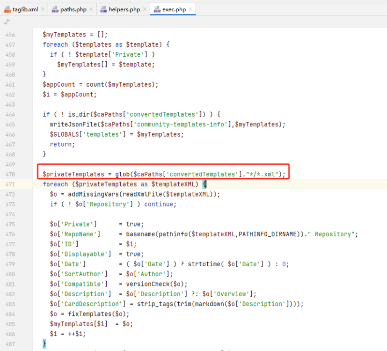Click the PHP file icon on paths.php tab
The image size is (387, 351).
55,10
